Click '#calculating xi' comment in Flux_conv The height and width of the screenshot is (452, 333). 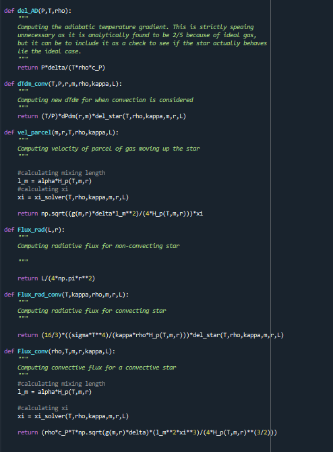[43, 408]
